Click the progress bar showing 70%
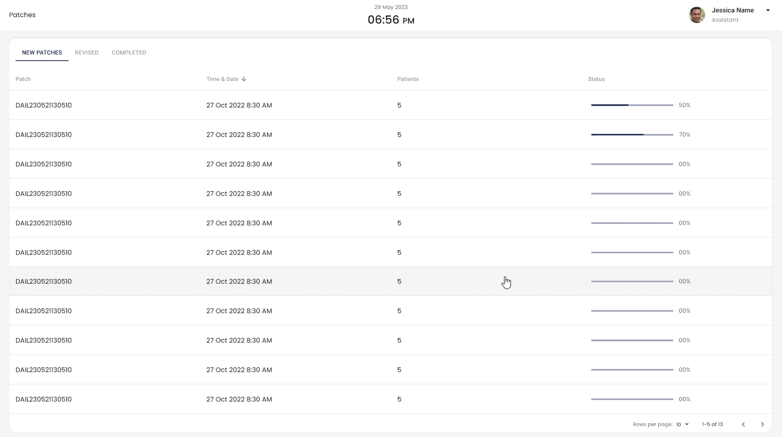782x437 pixels. pyautogui.click(x=632, y=135)
